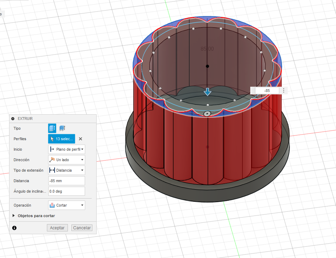Open the Operación 'Cortar' dropdown

tap(66, 205)
